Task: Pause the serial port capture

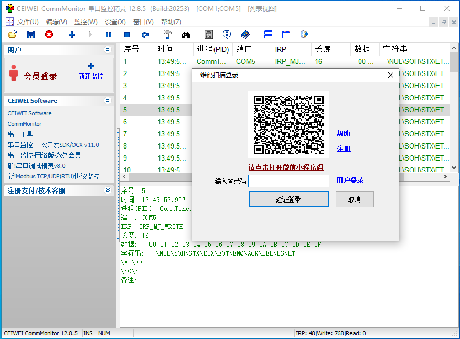Action: (109, 35)
